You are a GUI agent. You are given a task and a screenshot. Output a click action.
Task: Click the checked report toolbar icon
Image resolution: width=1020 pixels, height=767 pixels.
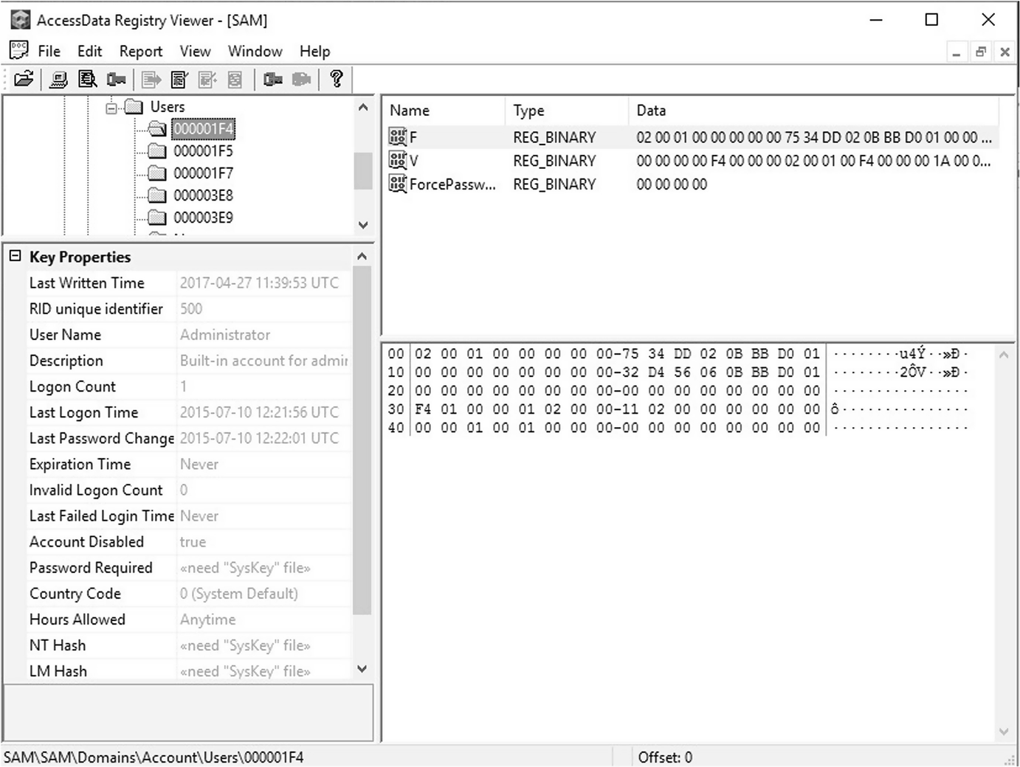(179, 79)
